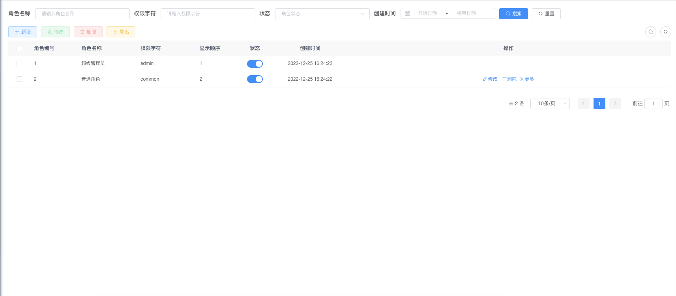Click the 搜索 search button
Image resolution: width=676 pixels, height=296 pixels.
pyautogui.click(x=513, y=14)
